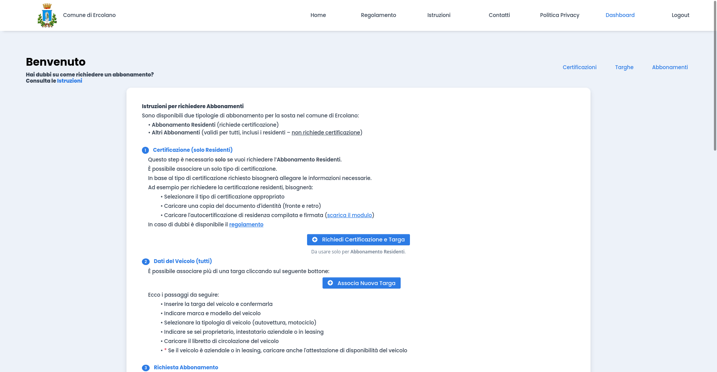Viewport: 717px width, 372px height.
Task: Switch to the Abbonamenti section
Action: tap(670, 67)
